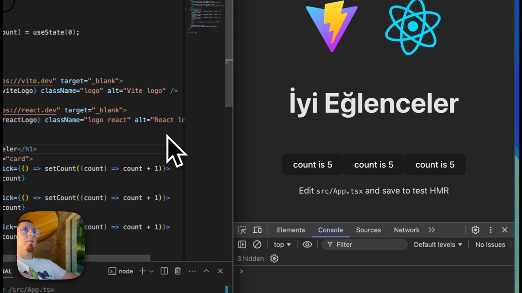
Task: Toggle the device toolbar icon in DevTools
Action: [x=257, y=230]
